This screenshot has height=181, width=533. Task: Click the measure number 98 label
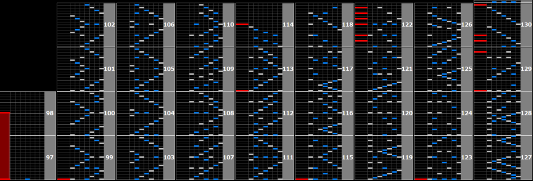50,113
